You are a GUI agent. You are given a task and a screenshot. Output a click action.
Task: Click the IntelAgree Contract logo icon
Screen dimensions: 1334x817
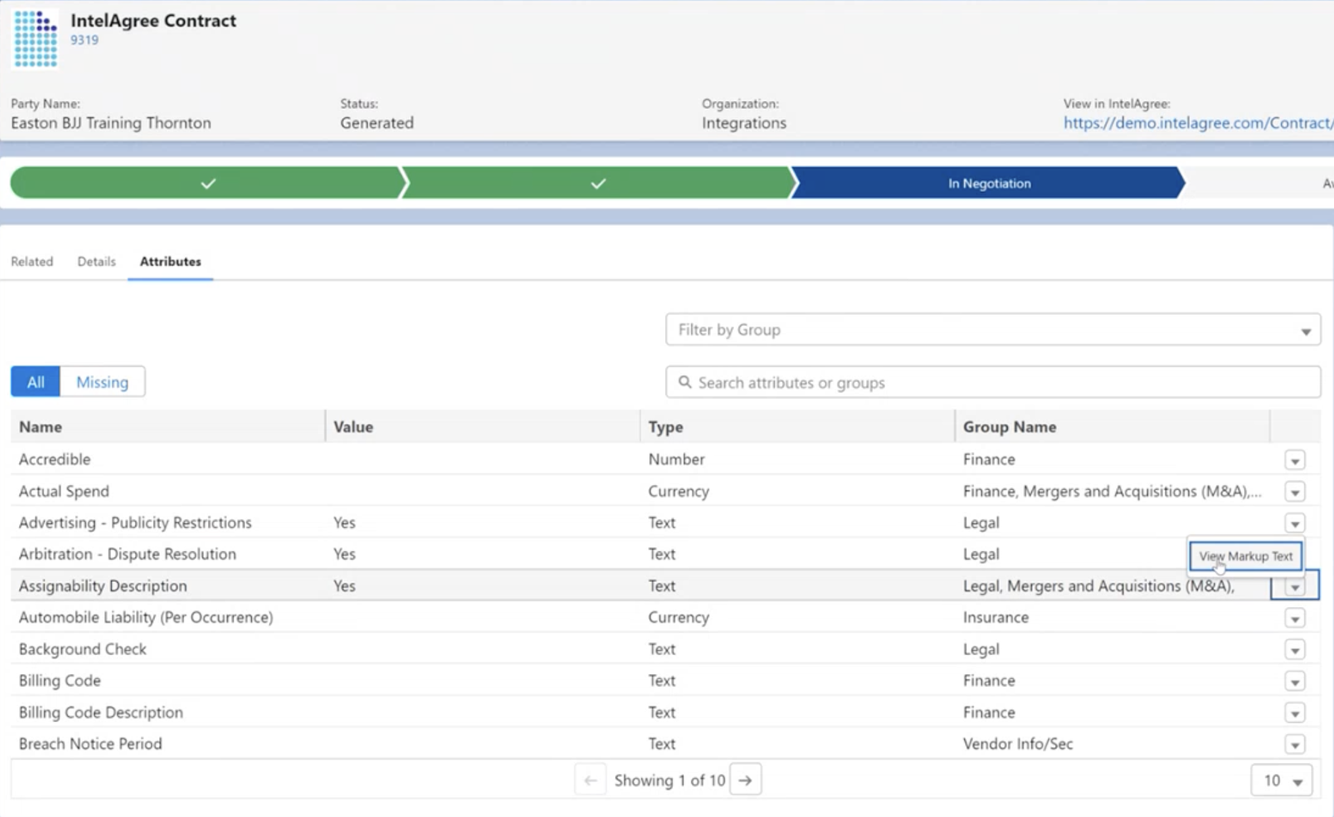pyautogui.click(x=35, y=39)
